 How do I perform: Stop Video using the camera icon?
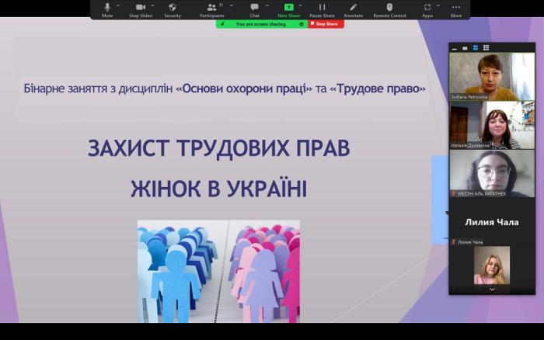coord(141,10)
